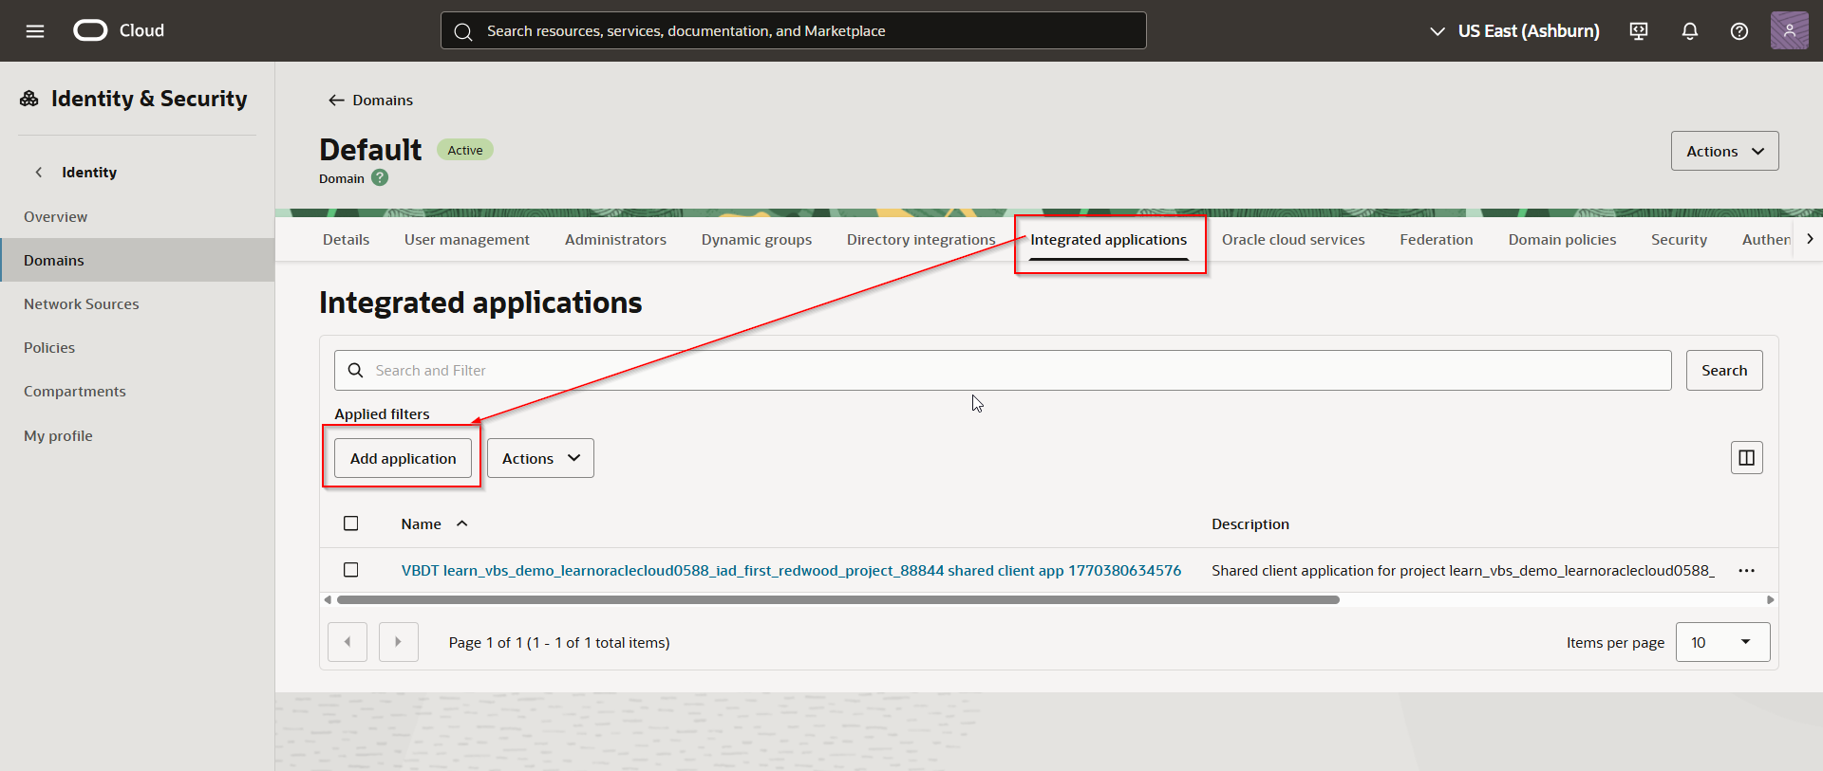Click the back arrow to Domains
This screenshot has height=771, width=1823.
click(x=336, y=101)
